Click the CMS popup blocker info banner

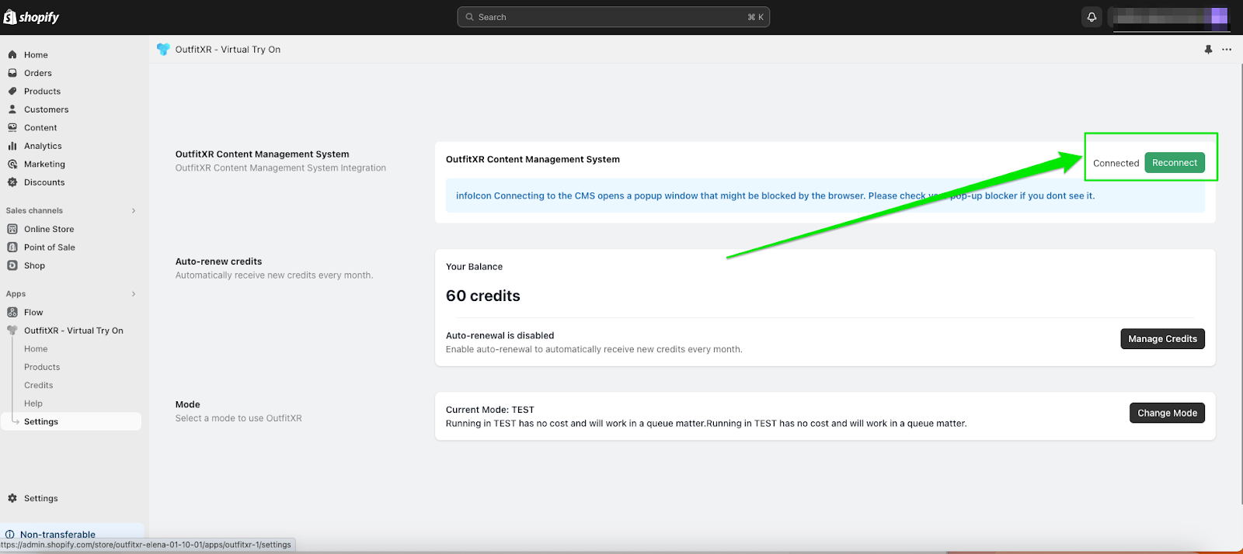pos(825,196)
